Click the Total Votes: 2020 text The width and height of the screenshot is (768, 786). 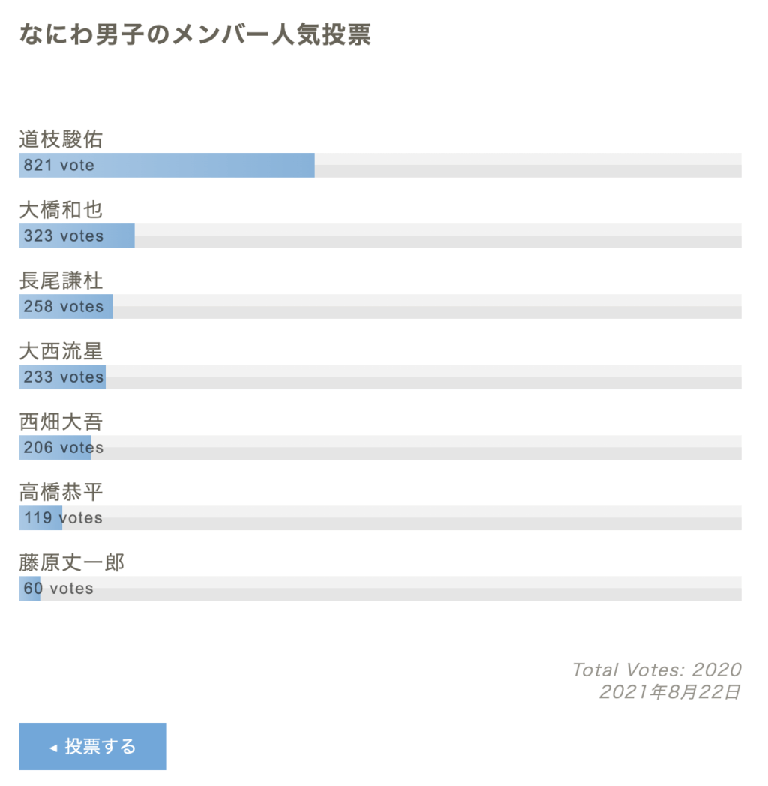coord(656,670)
